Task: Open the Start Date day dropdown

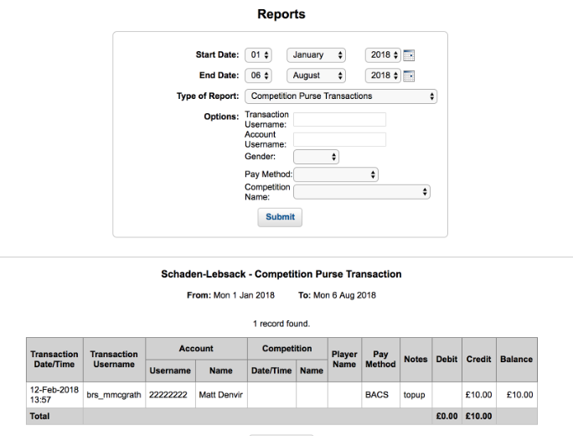Action: [258, 55]
